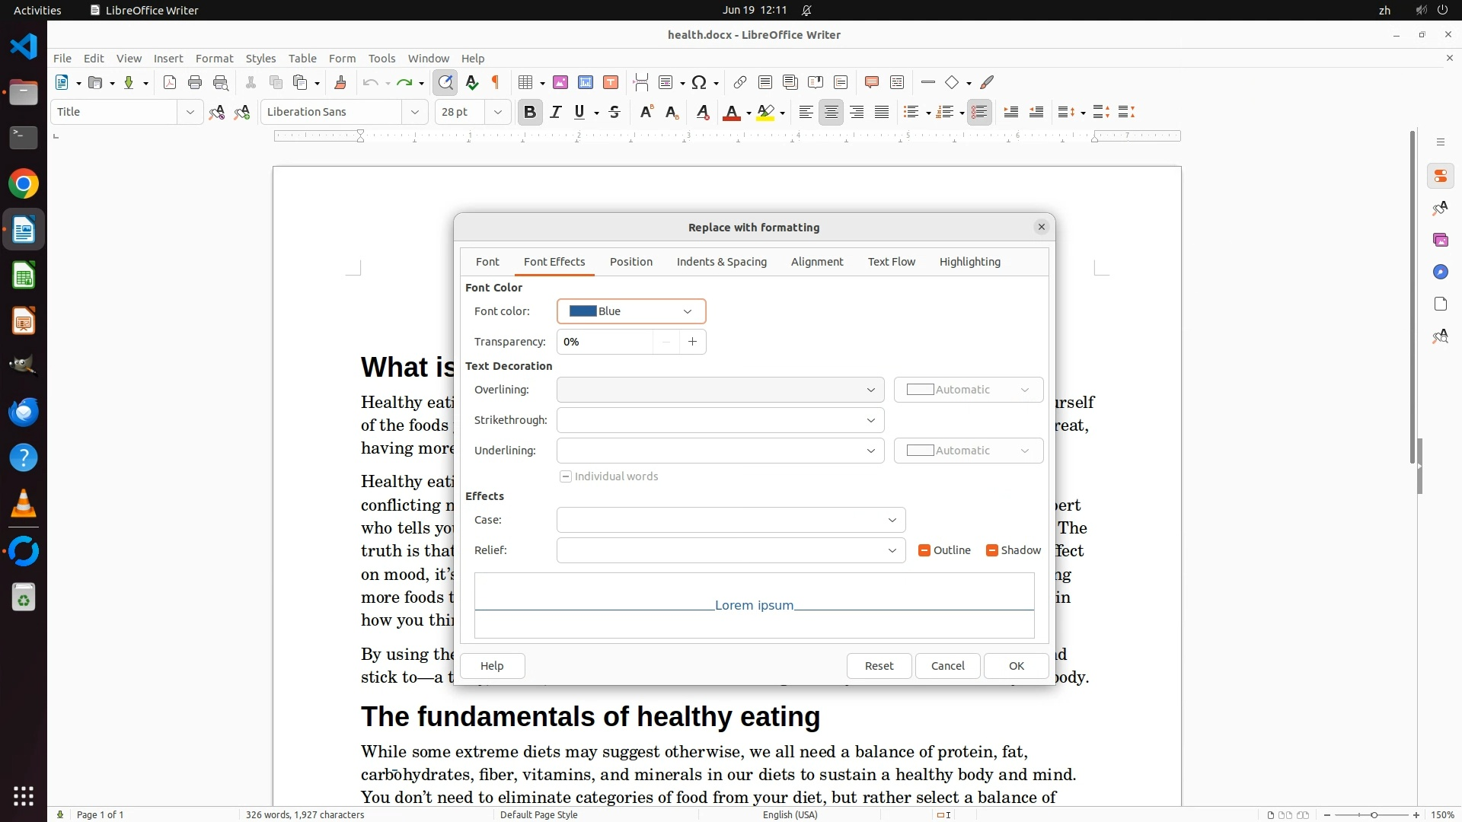This screenshot has height=822, width=1462.
Task: Toggle the Individual words checkbox
Action: (x=566, y=476)
